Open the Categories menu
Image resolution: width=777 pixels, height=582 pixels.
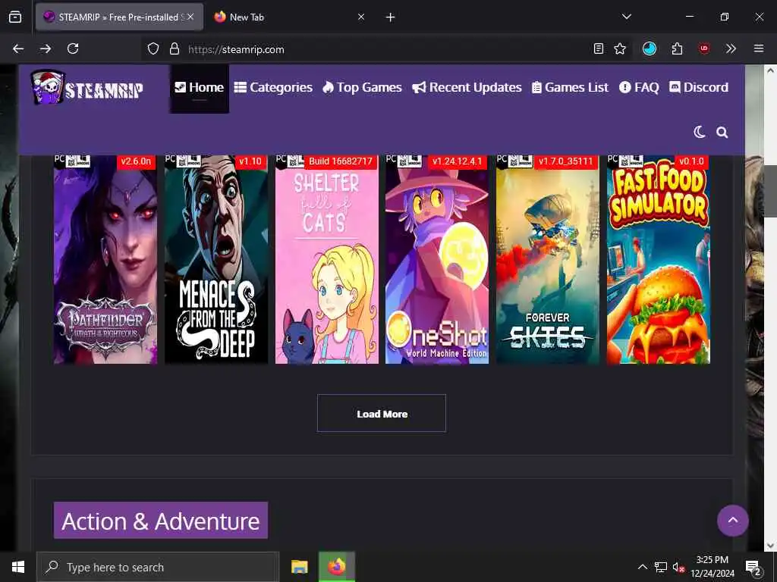point(273,88)
